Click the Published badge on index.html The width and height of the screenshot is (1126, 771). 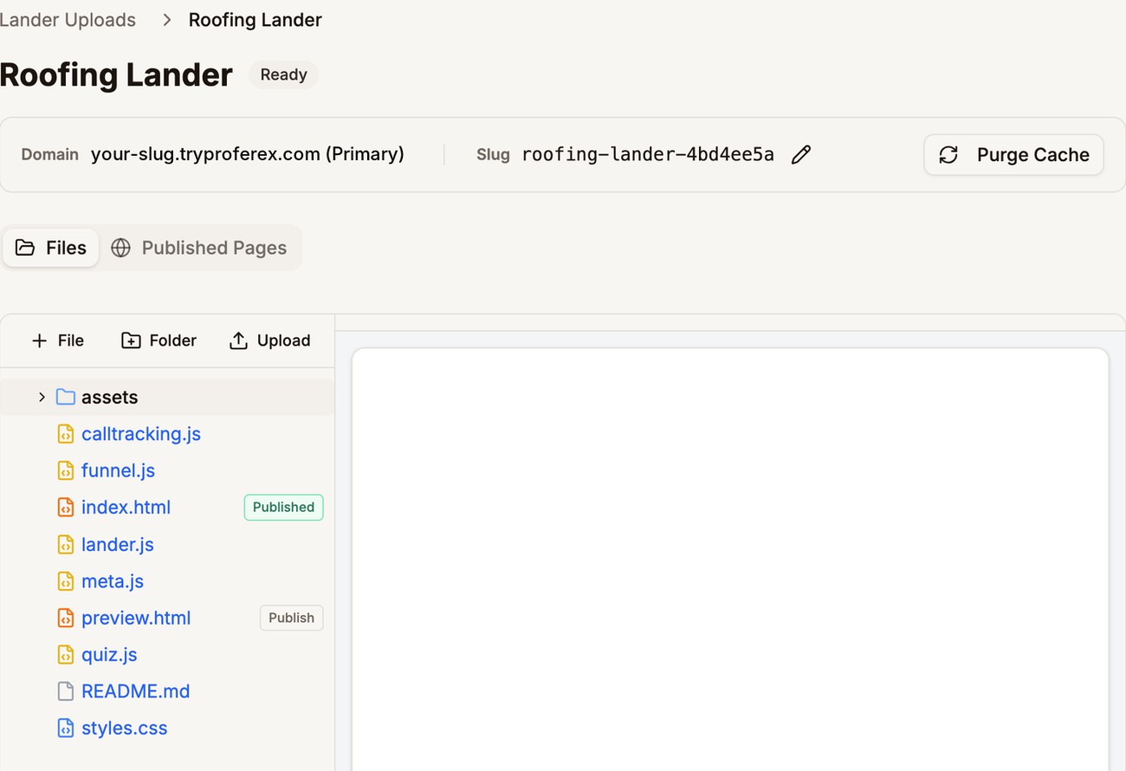pyautogui.click(x=283, y=507)
